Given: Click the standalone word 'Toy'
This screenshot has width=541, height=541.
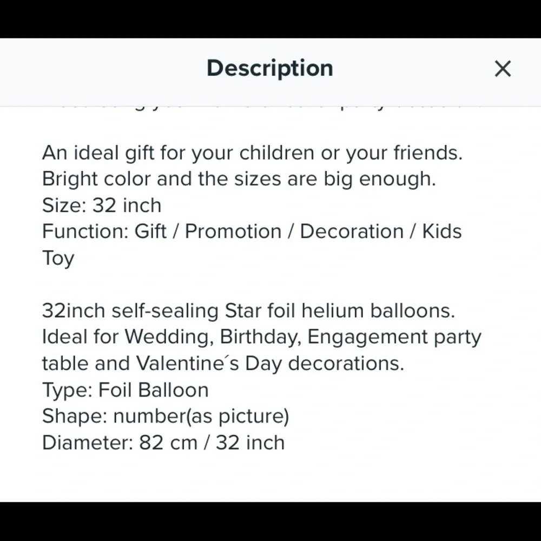Looking at the screenshot, I should tap(58, 259).
